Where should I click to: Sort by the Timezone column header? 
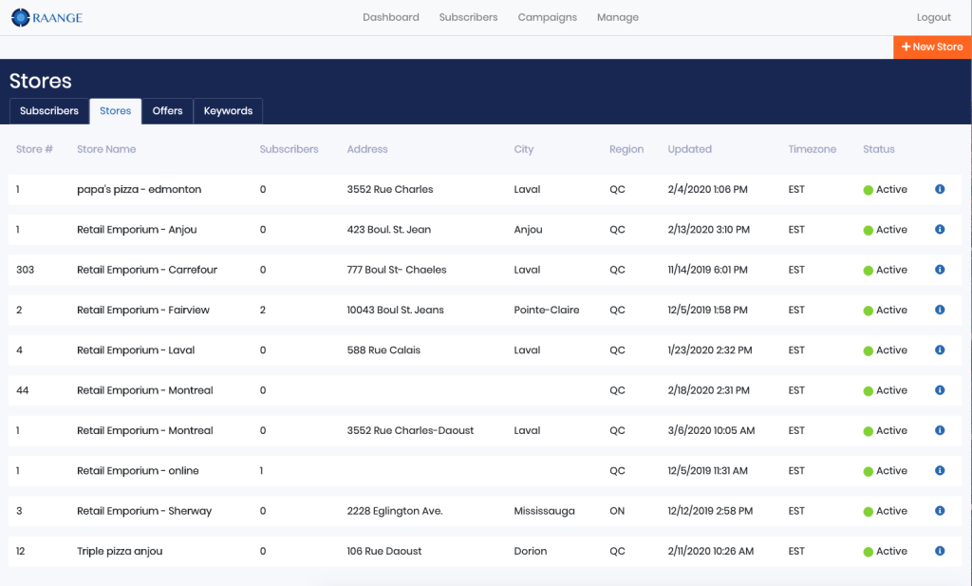click(x=813, y=149)
